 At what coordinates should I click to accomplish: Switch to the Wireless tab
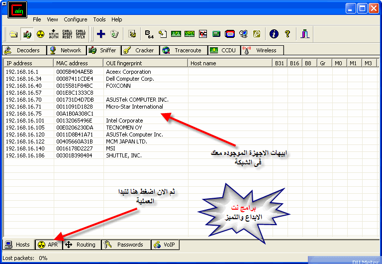tap(263, 50)
